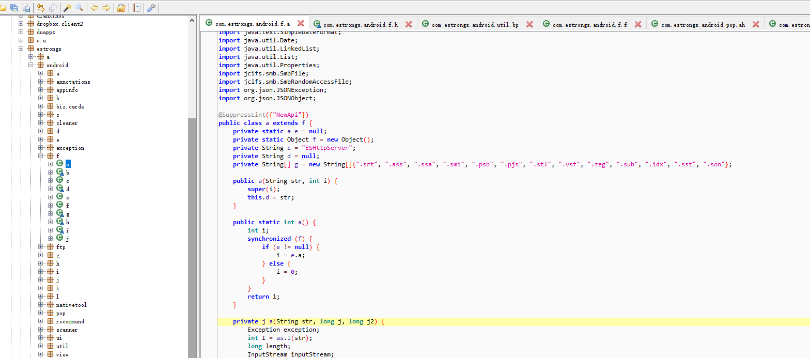Click class h icon in package f
Viewport: 810px width, 358px height.
(x=60, y=222)
